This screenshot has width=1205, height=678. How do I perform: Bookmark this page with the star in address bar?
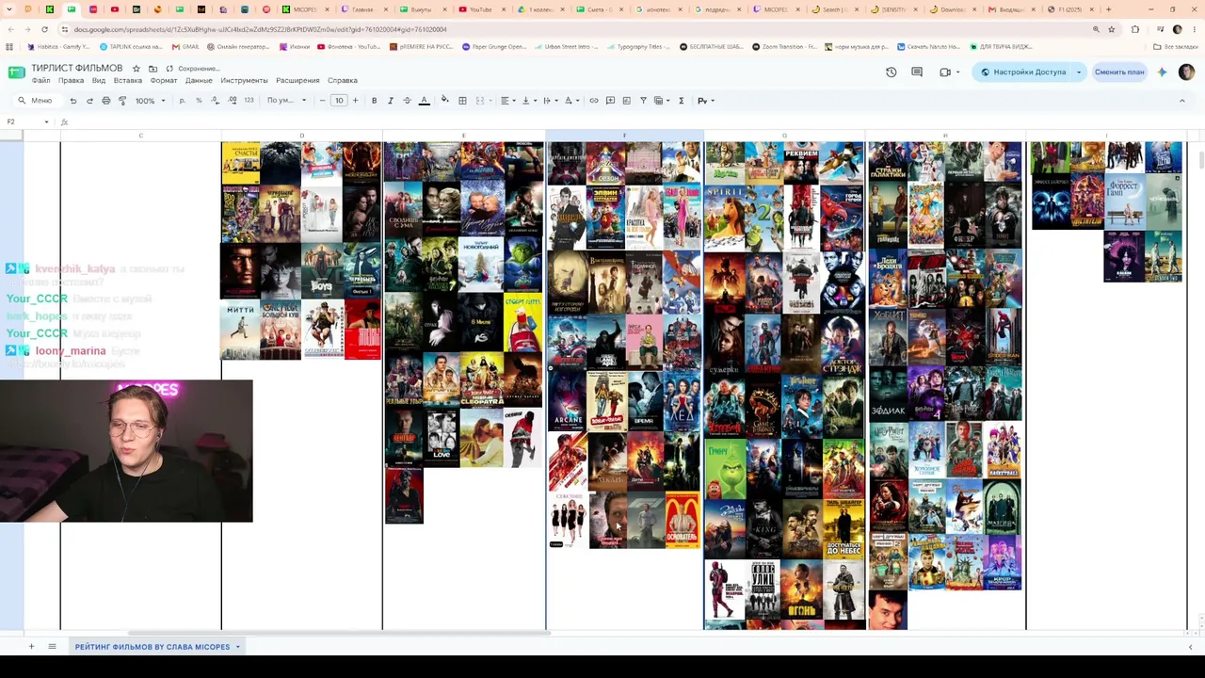click(x=1112, y=29)
